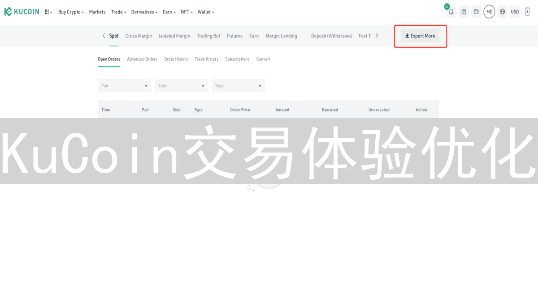Image resolution: width=538 pixels, height=302 pixels.
Task: Expand the Trade menu
Action: (x=118, y=12)
